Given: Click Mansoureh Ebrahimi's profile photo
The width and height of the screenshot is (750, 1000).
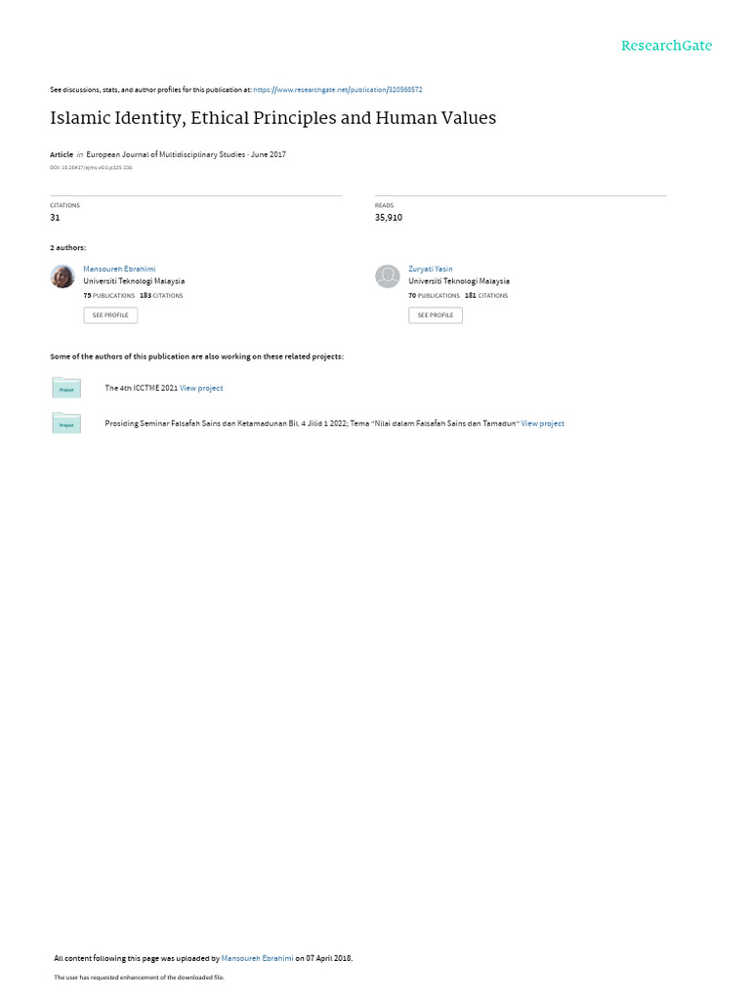Looking at the screenshot, I should (x=62, y=276).
